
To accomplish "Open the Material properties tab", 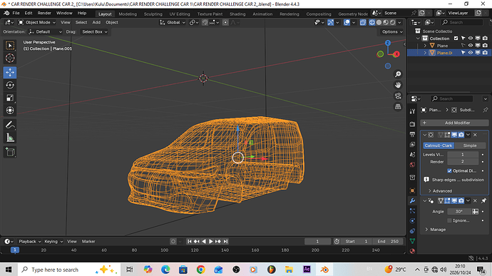I will coord(412,251).
